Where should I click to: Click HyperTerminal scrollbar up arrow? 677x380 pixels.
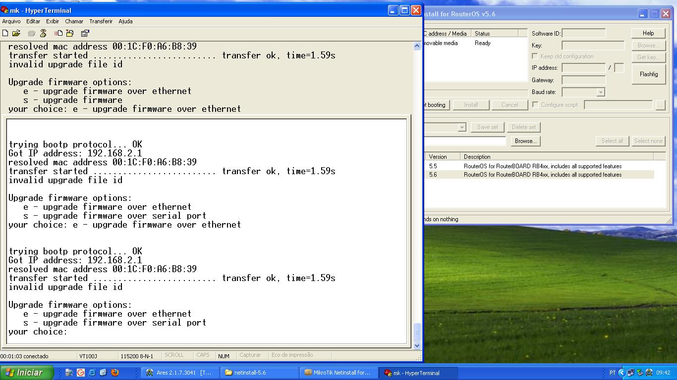point(417,46)
